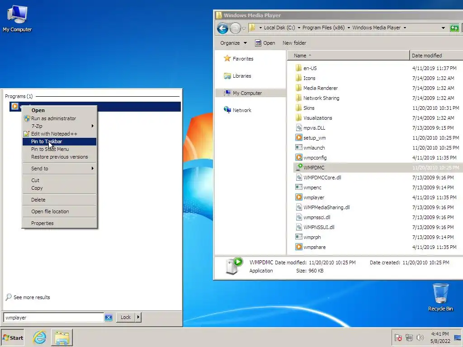Click the Open toolbar button in Explorer
Viewport: 463px width, 347px height.
265,43
